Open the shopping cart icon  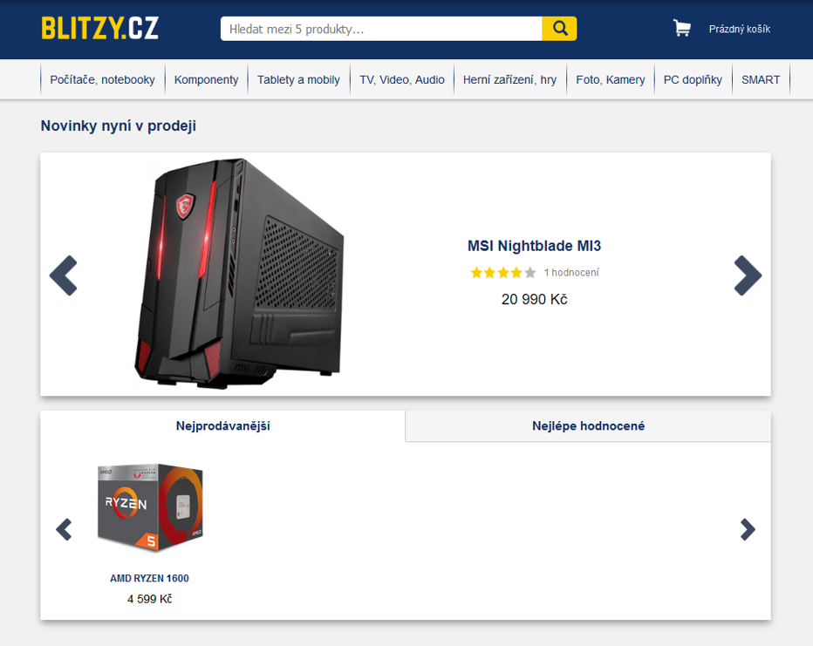pos(682,28)
